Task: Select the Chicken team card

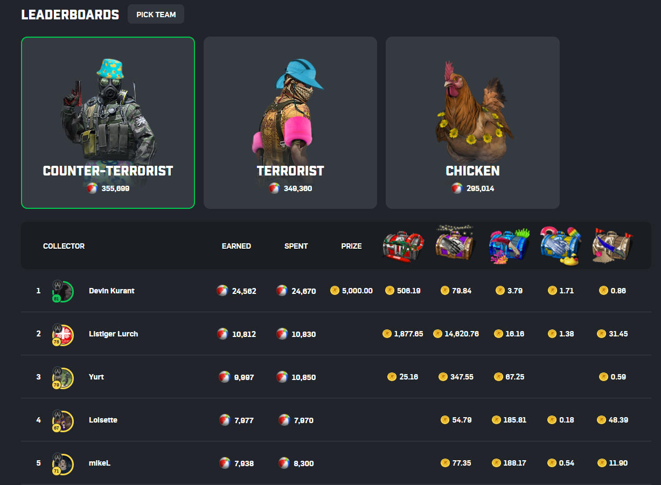Action: pos(472,123)
